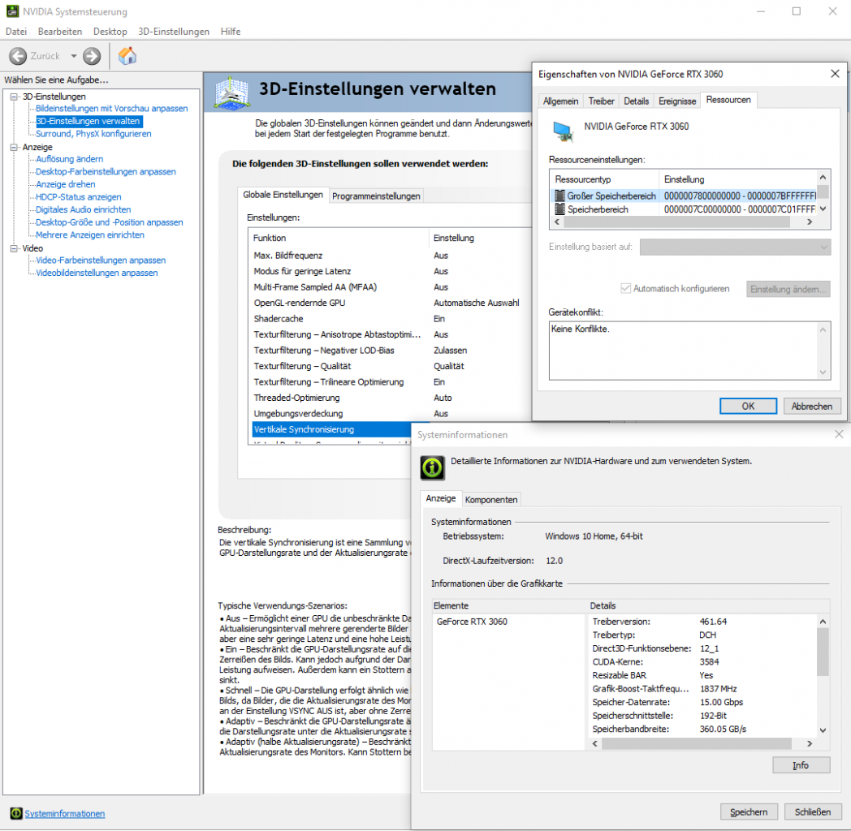851x831 pixels.
Task: Select the Ressourcen tab in properties
Action: pyautogui.click(x=728, y=100)
